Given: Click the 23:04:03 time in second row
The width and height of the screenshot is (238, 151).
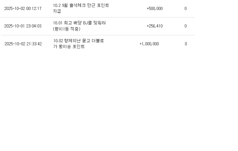Looking at the screenshot, I should pos(34,26).
